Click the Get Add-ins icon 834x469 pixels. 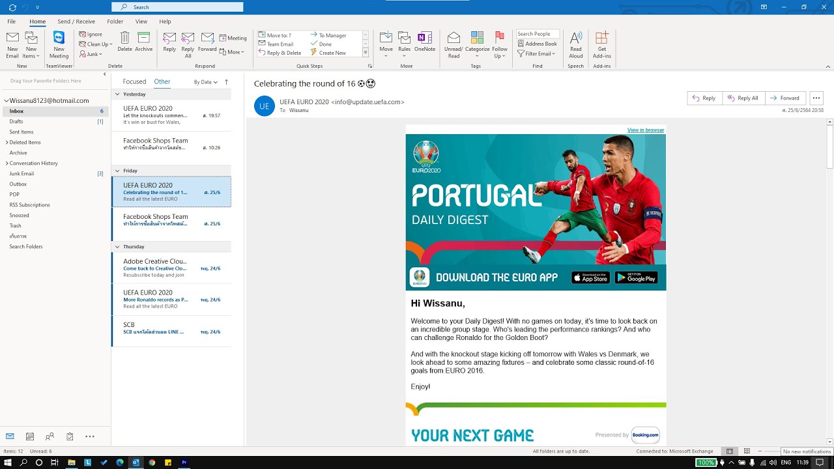(x=602, y=44)
